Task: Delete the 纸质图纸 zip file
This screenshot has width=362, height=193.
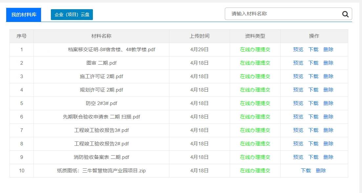Action: point(321,171)
